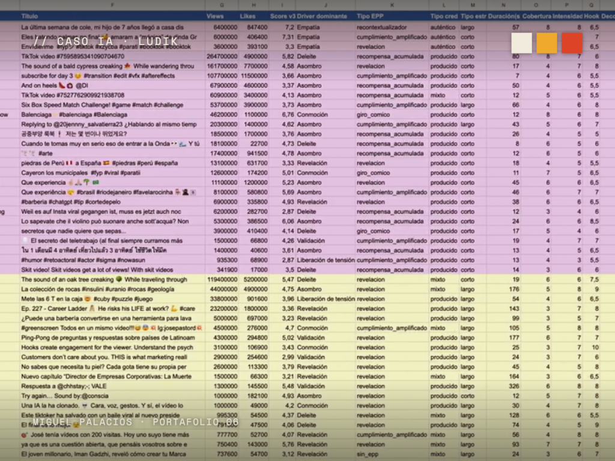
Task: Click the orange-yellow color swatch
Action: pyautogui.click(x=547, y=43)
